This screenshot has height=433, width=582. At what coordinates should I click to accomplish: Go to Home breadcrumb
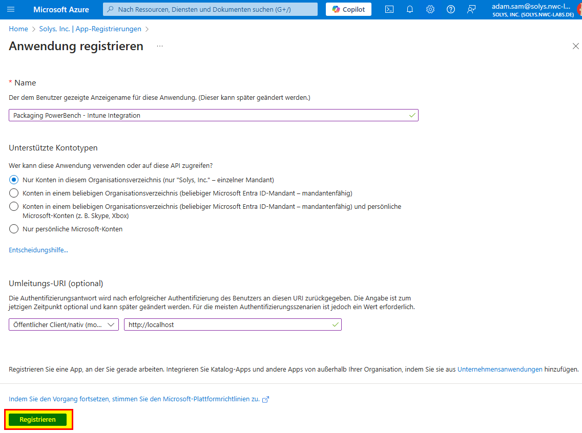18,29
